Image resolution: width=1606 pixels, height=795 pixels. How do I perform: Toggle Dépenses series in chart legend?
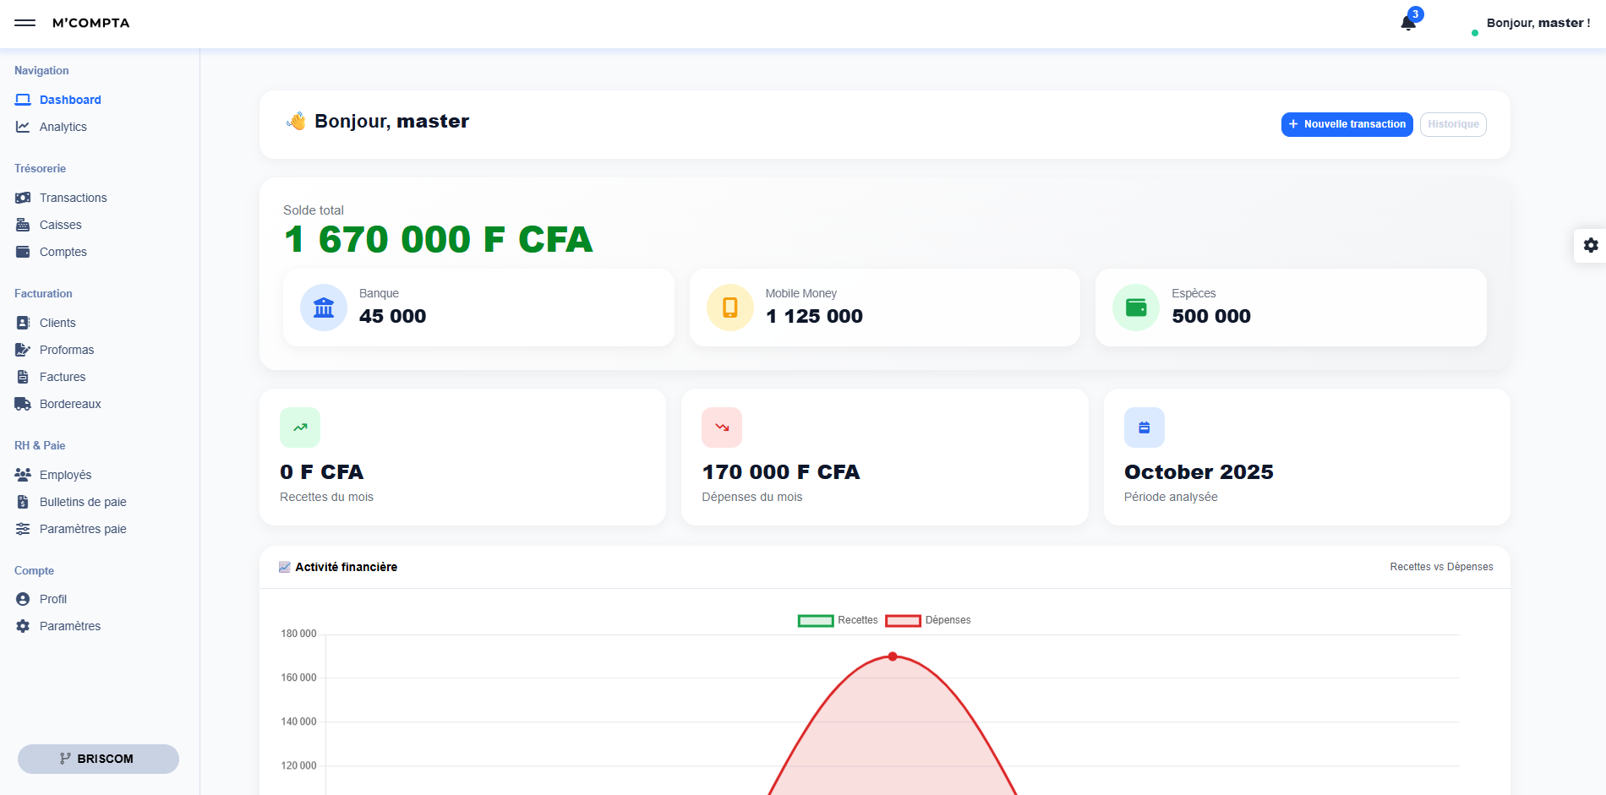928,620
